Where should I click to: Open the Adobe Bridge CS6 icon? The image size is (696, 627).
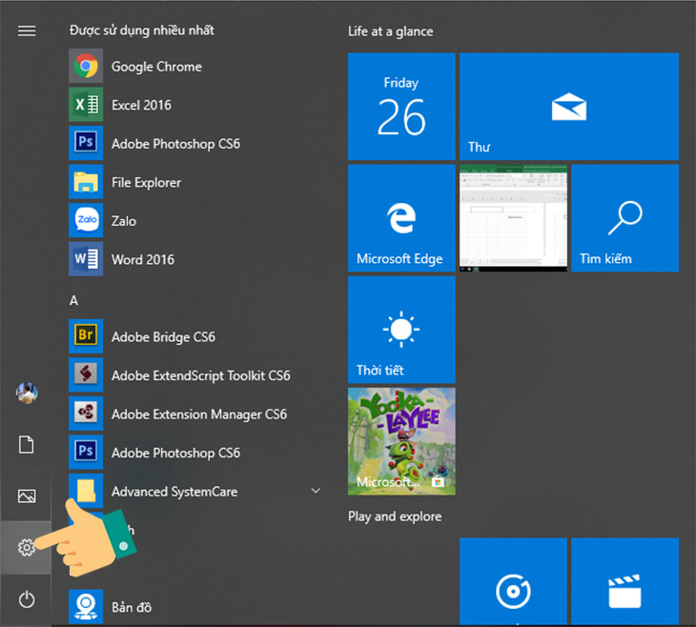click(86, 336)
